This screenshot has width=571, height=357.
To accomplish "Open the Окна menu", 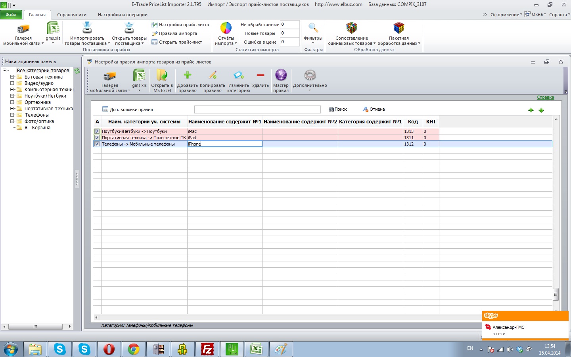I will coord(535,15).
